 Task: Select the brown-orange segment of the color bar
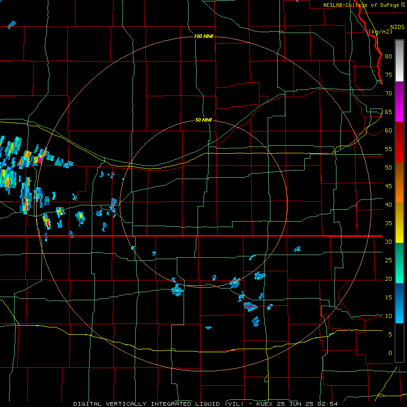399,182
